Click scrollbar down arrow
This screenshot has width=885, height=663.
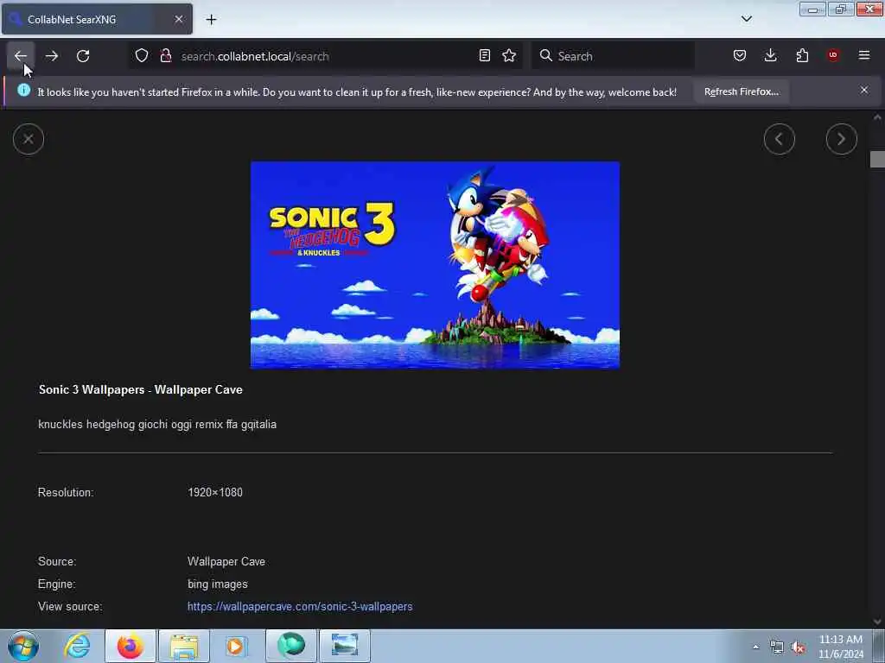click(x=877, y=622)
